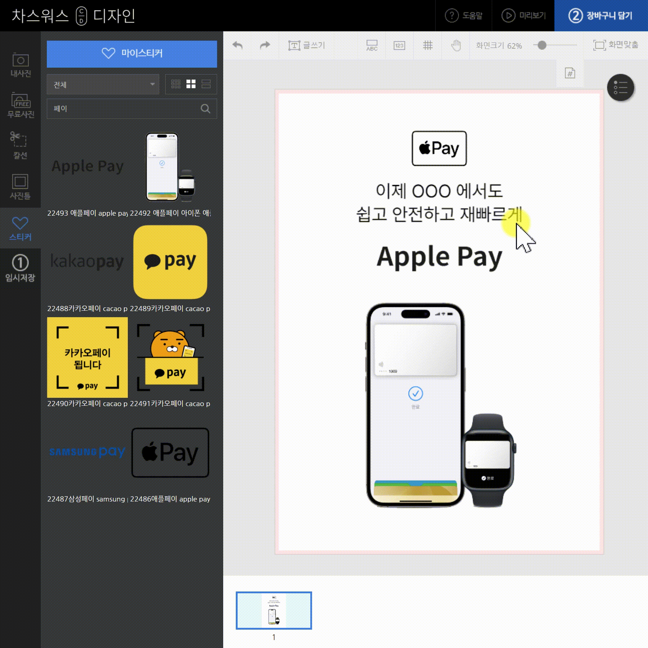648x648 pixels.
Task: Expand the 전체 category dropdown
Action: pyautogui.click(x=103, y=85)
